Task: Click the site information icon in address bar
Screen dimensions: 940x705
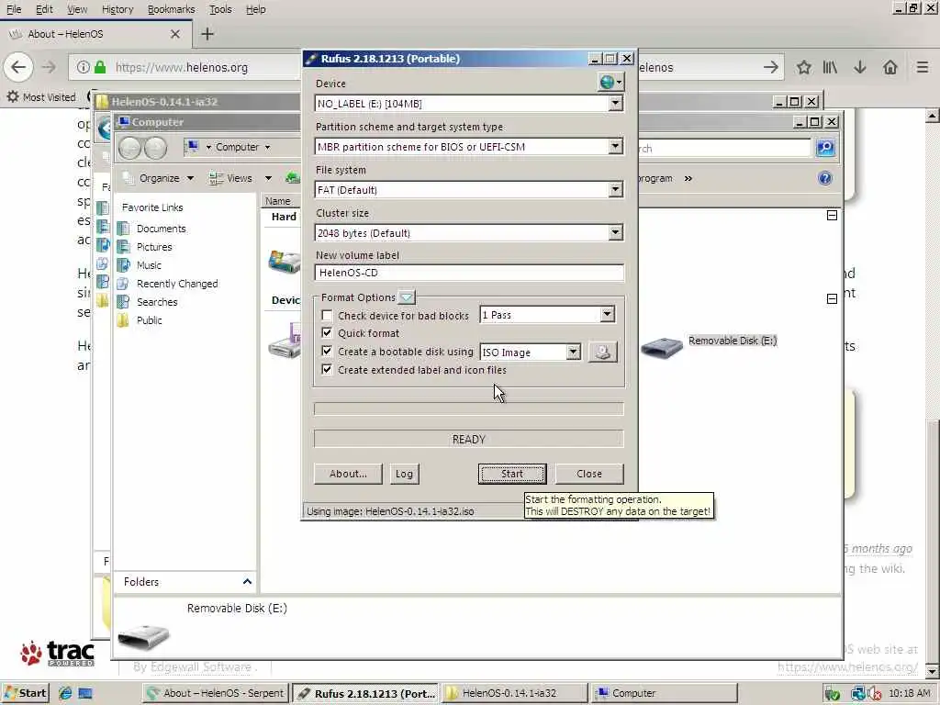Action: click(84, 67)
